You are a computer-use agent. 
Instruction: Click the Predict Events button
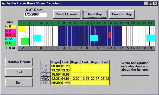click(x=67, y=14)
